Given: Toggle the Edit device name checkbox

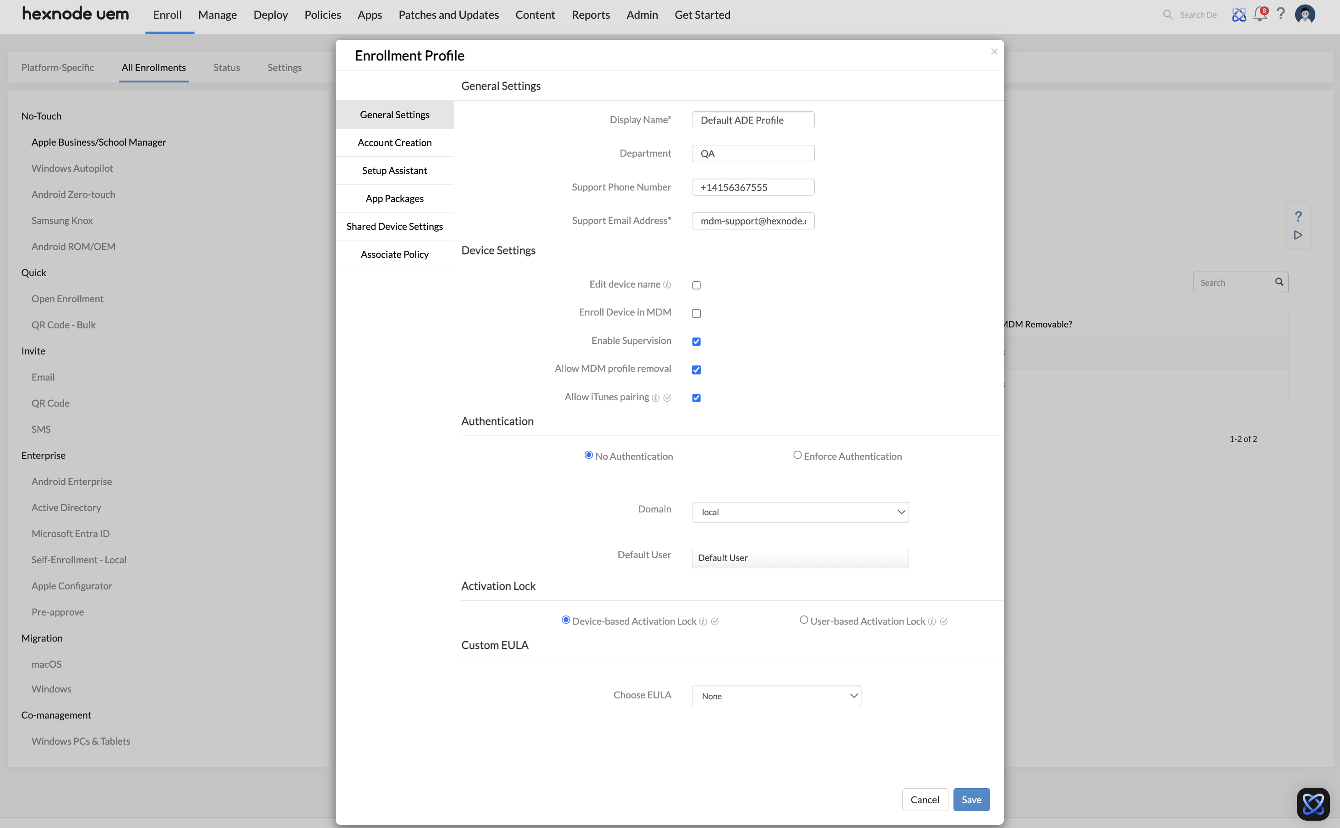Looking at the screenshot, I should point(696,285).
